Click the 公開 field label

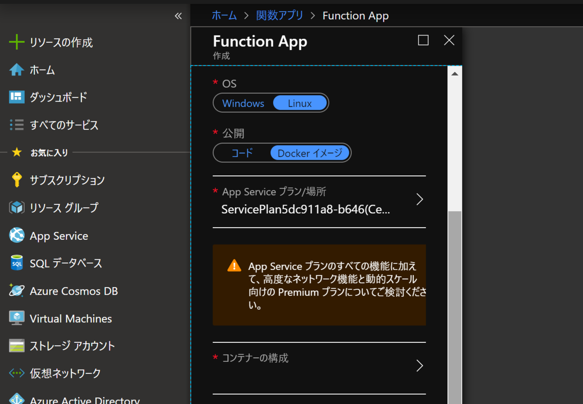(x=233, y=133)
